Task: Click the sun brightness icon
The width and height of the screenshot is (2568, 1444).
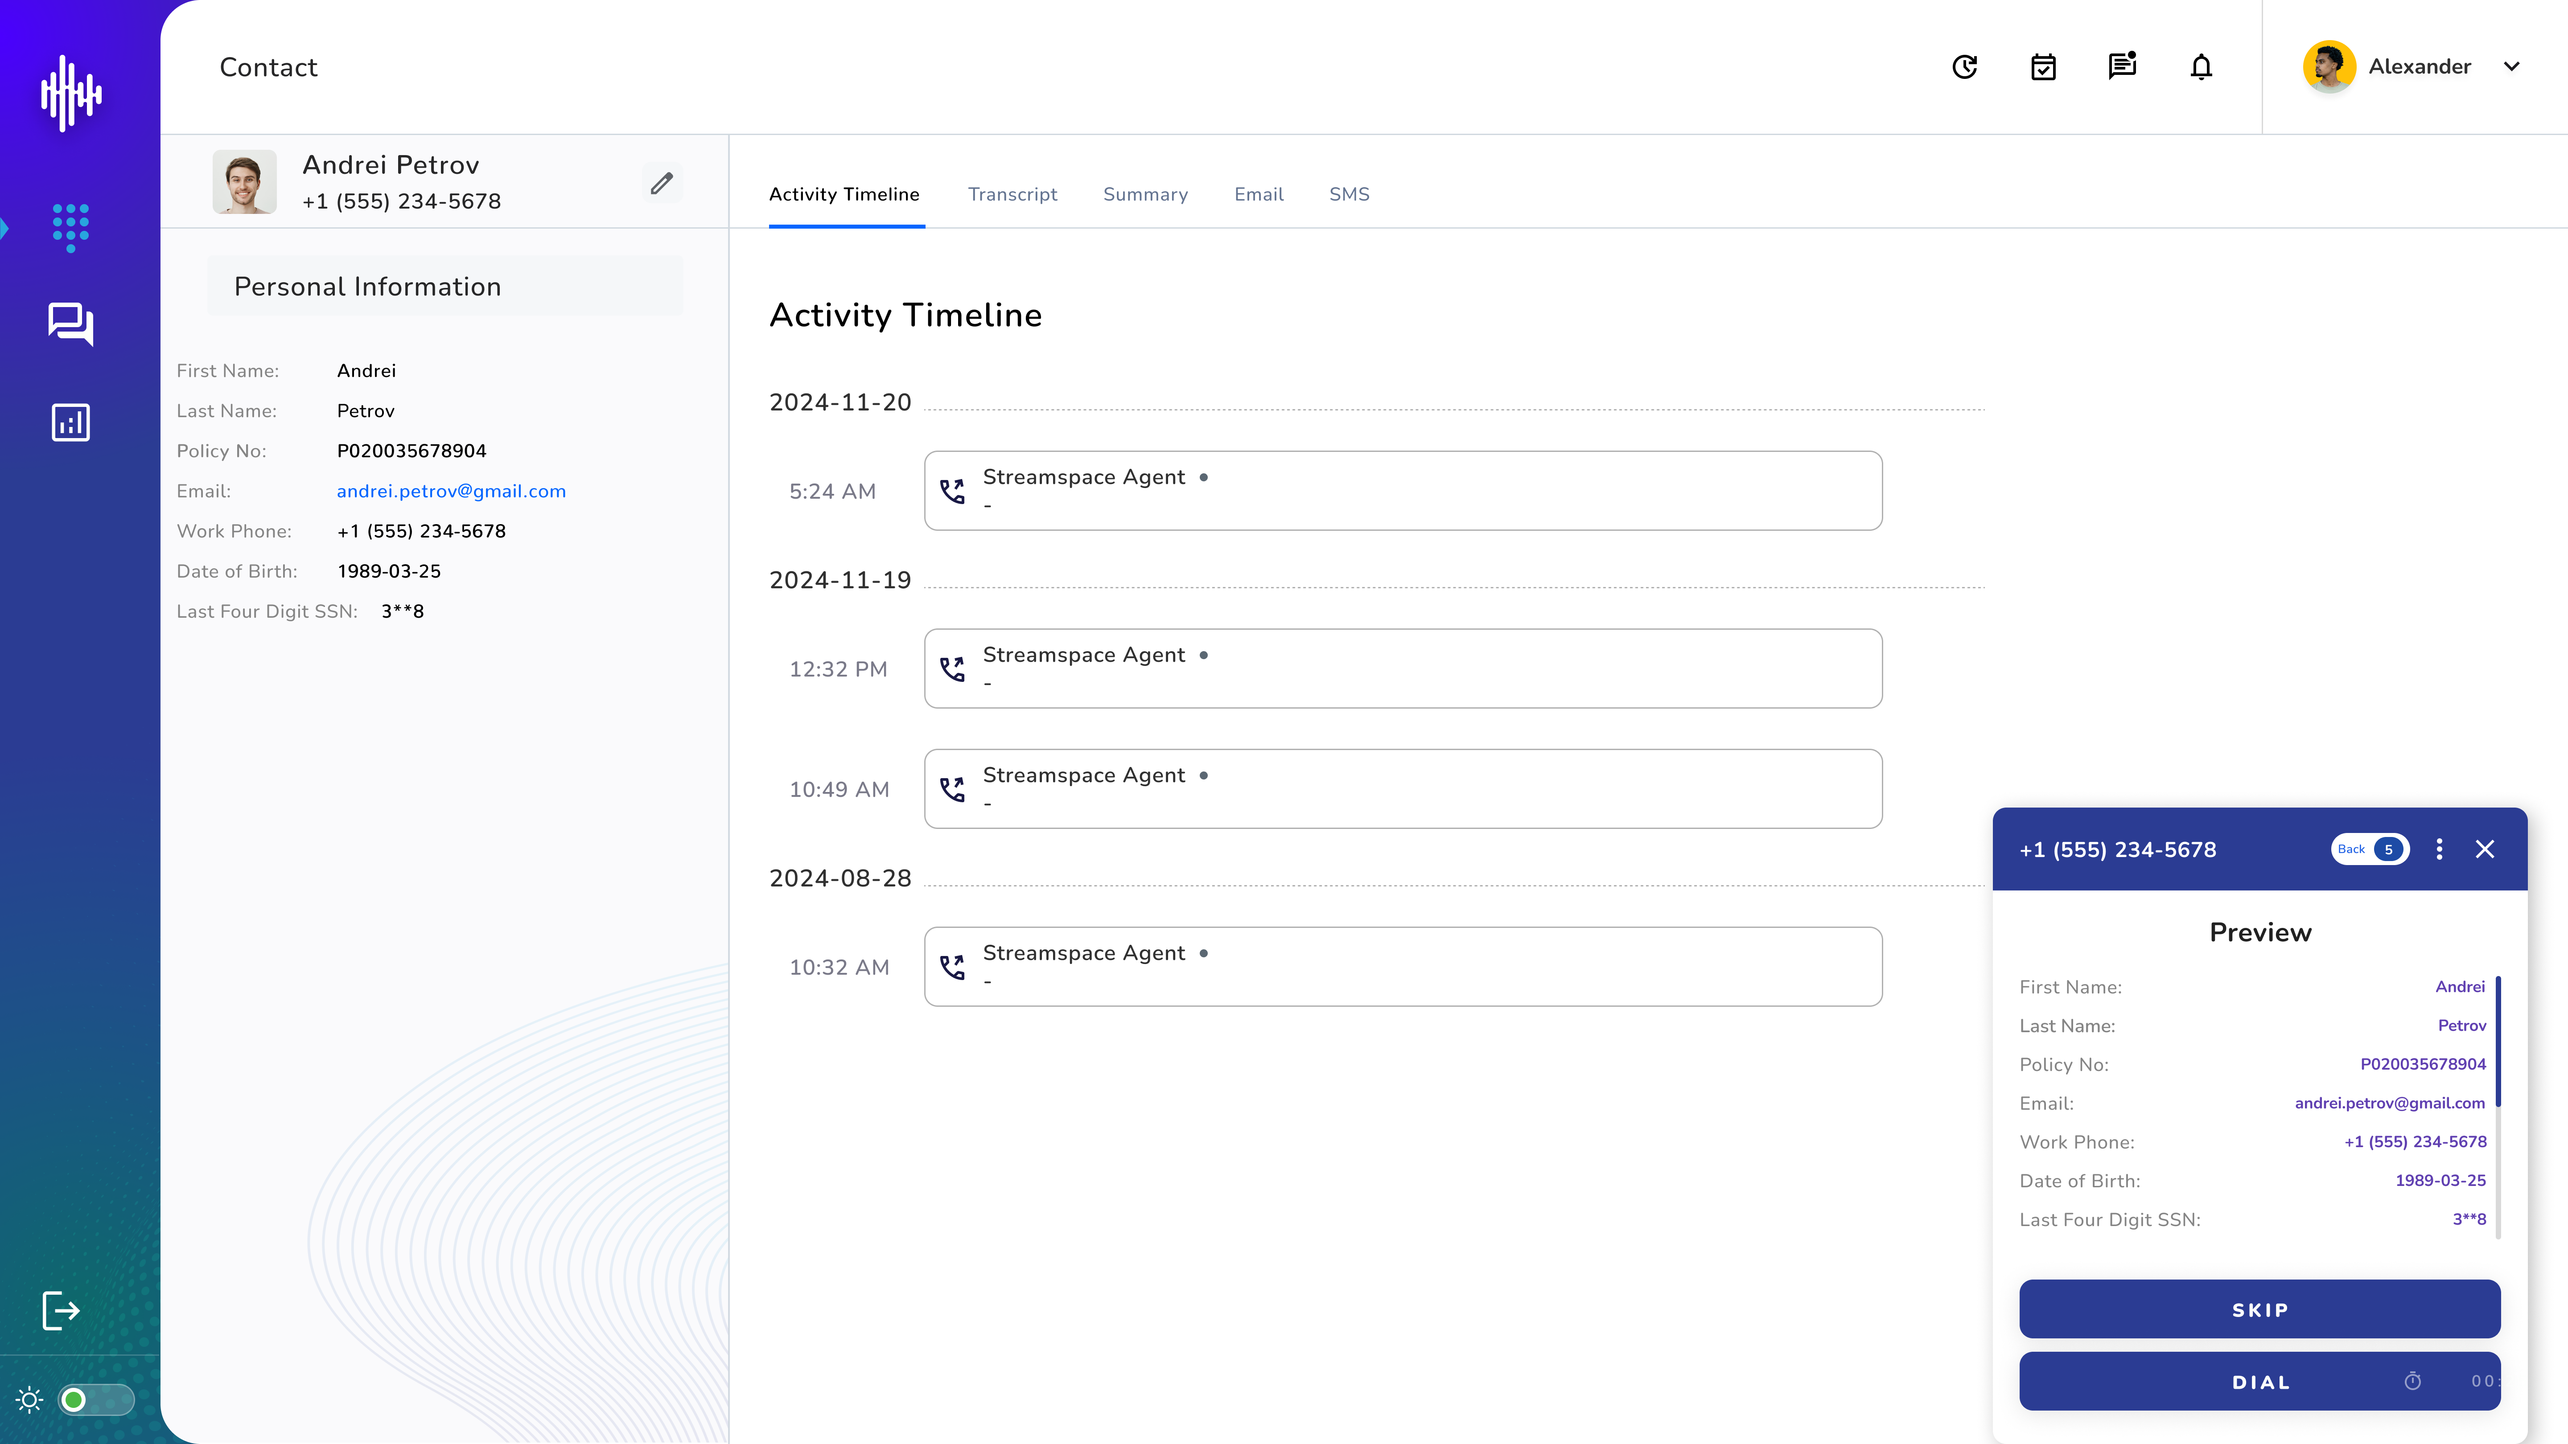Action: 30,1400
